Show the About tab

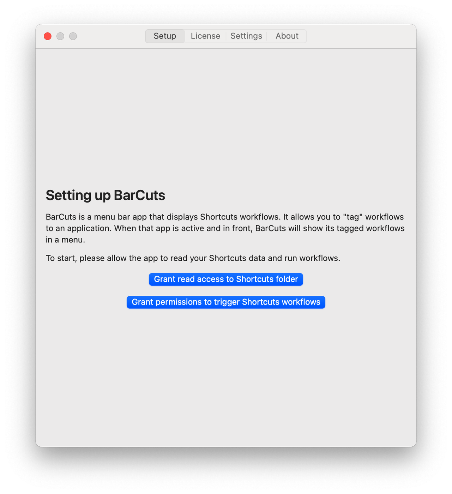[287, 36]
